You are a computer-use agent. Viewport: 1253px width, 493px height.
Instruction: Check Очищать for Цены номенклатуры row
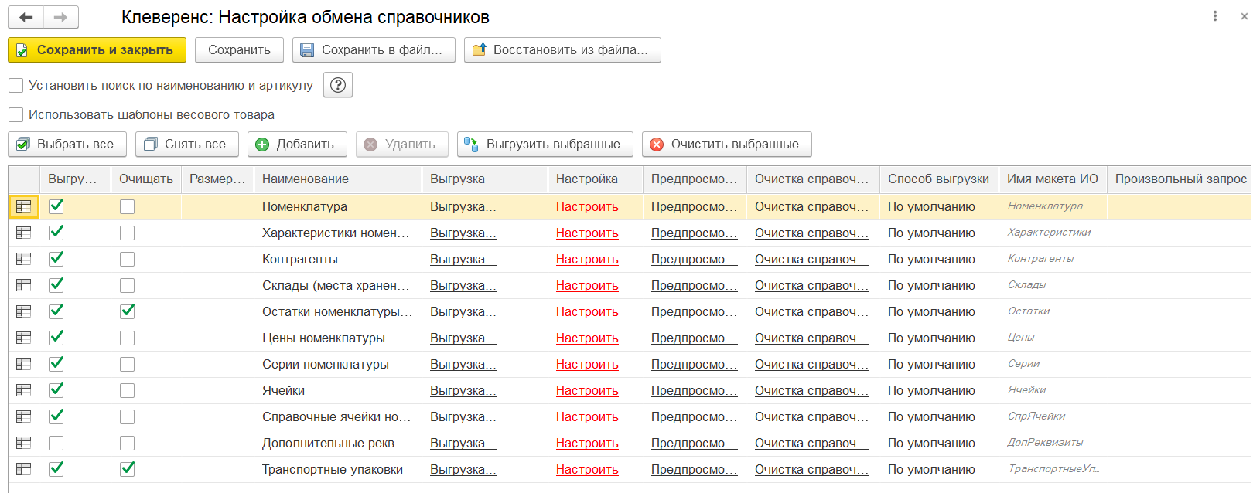(x=128, y=338)
